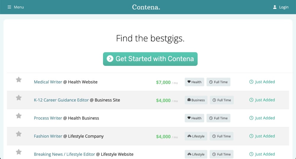Click Full Time tag on Process Writer row
This screenshot has height=159, width=296.
(x=218, y=118)
